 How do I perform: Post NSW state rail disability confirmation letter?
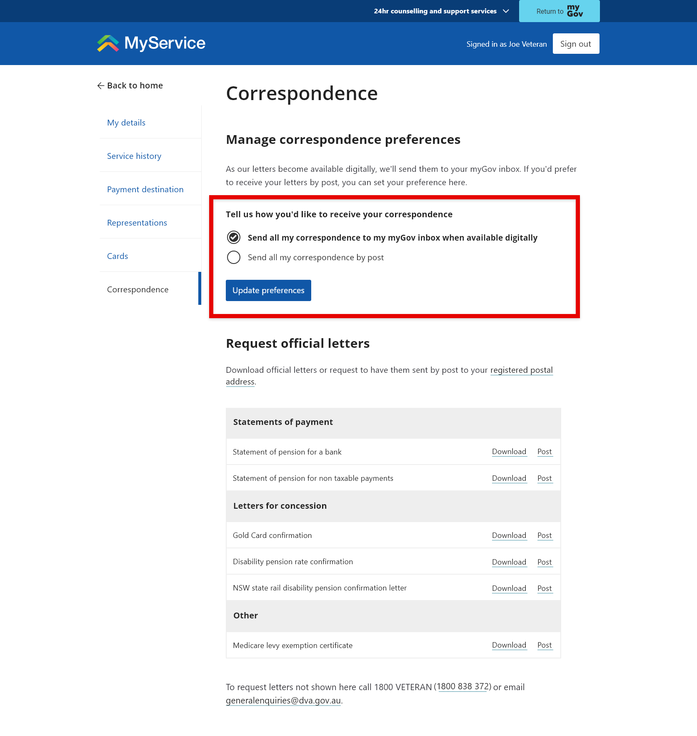[x=544, y=589]
